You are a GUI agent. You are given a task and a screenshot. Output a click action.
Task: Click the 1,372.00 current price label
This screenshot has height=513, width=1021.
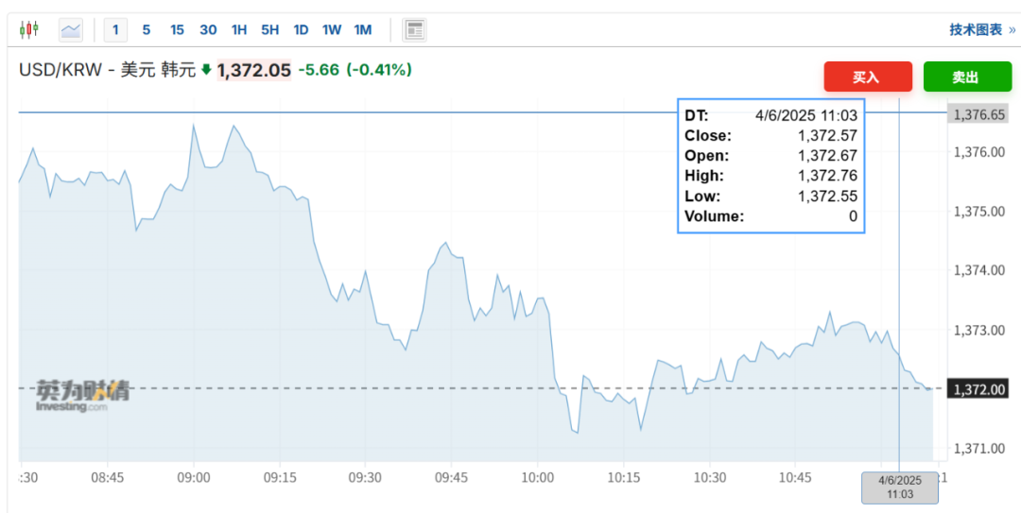coord(979,389)
